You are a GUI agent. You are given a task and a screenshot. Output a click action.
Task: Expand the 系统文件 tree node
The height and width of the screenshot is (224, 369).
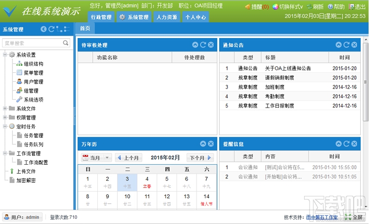[x=5, y=109]
